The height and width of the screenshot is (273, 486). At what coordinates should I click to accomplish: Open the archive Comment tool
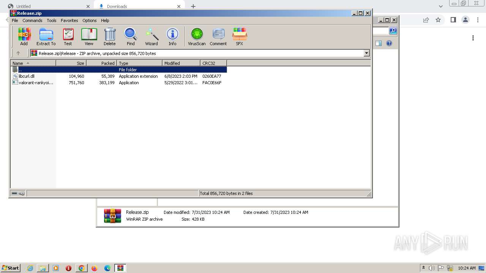click(x=218, y=36)
